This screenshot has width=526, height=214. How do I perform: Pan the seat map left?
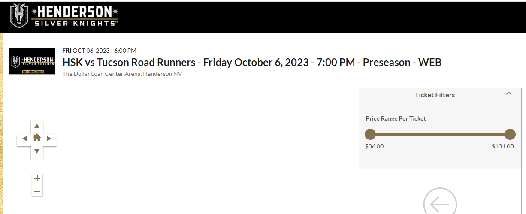click(x=24, y=138)
